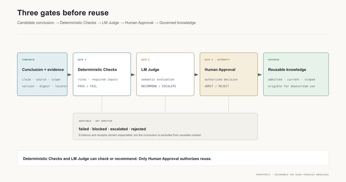
Task: Select "LM Judge" heading in the Gate 2 card
Action: click(x=150, y=70)
